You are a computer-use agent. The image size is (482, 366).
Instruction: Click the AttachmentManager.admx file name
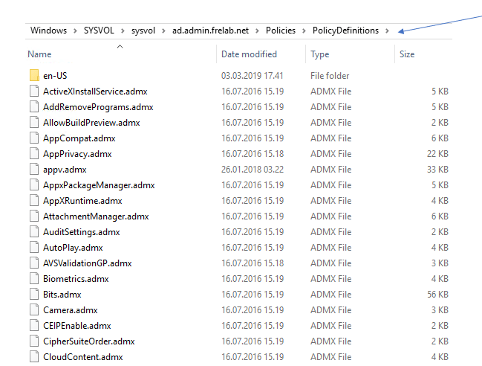pos(96,216)
